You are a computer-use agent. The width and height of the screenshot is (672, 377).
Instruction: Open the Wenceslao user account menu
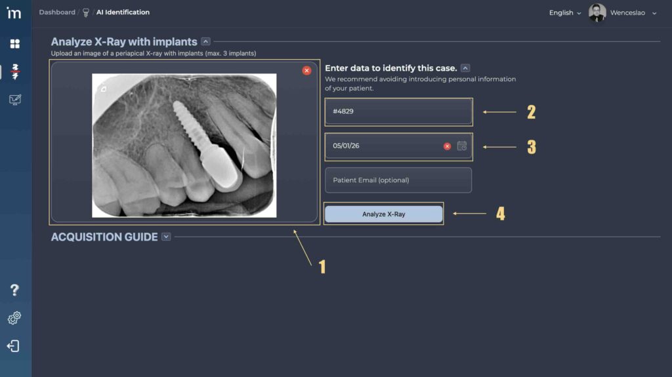(x=623, y=12)
